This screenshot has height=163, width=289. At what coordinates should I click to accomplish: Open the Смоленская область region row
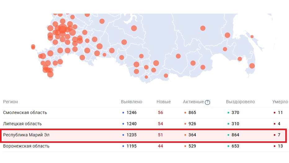click(x=25, y=112)
